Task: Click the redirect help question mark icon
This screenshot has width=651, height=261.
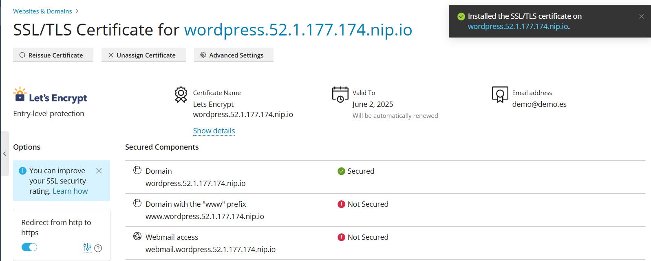Action: (x=98, y=248)
